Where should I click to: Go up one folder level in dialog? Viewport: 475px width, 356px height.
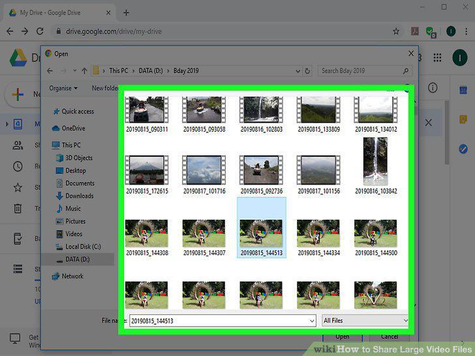[x=84, y=71]
